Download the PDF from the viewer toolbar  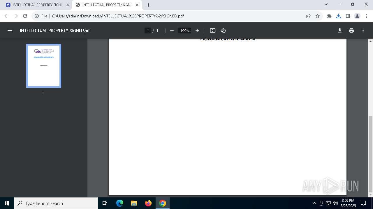pyautogui.click(x=340, y=30)
